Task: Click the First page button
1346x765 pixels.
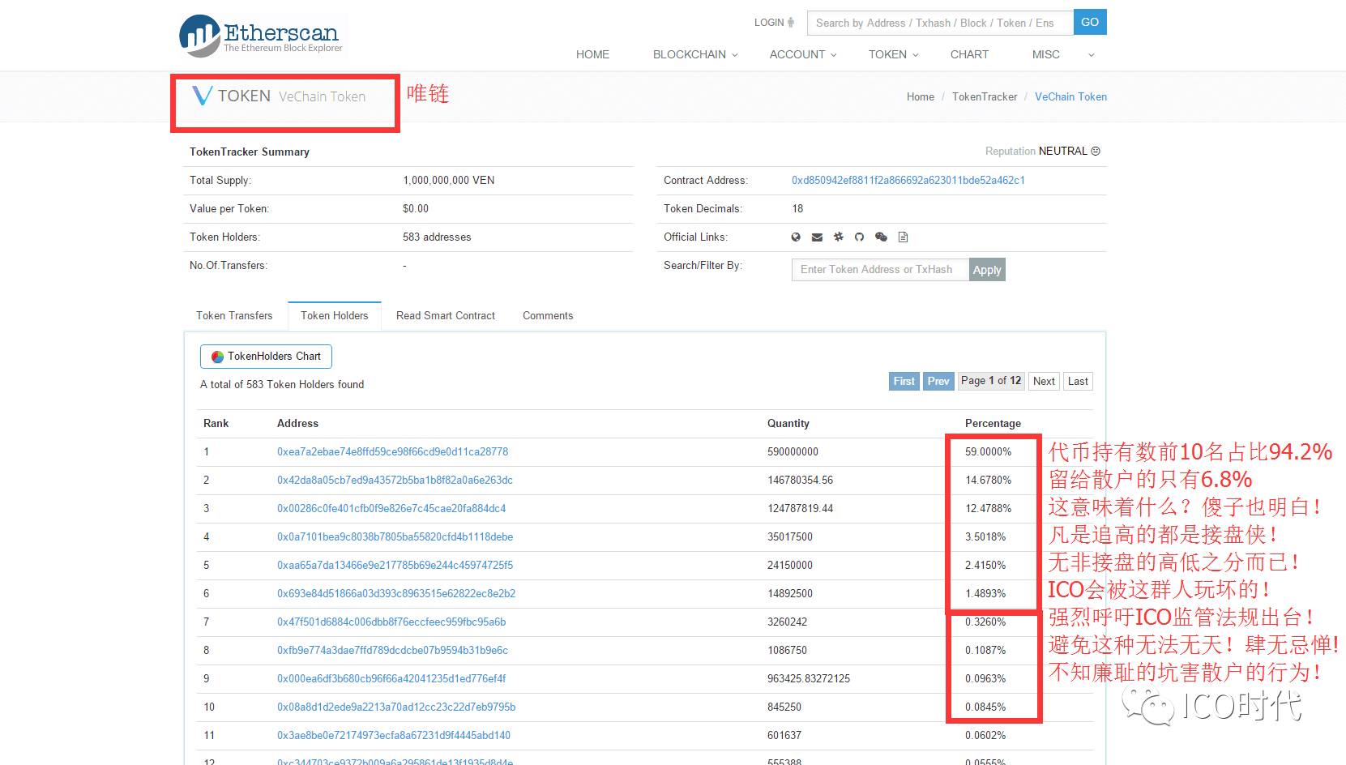Action: (904, 381)
